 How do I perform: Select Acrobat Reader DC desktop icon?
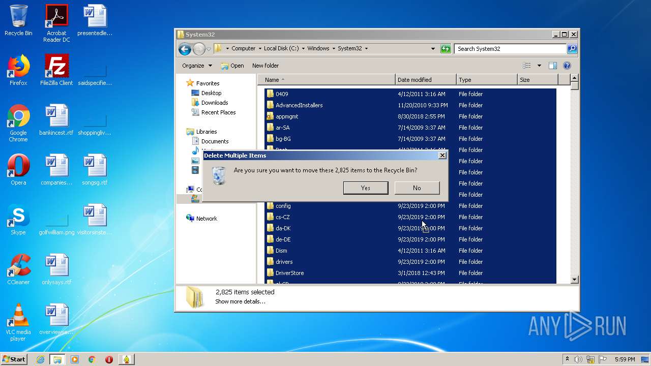(x=56, y=23)
